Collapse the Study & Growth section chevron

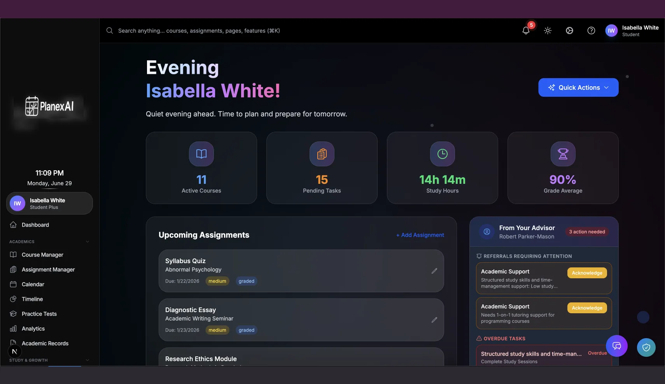pos(87,360)
